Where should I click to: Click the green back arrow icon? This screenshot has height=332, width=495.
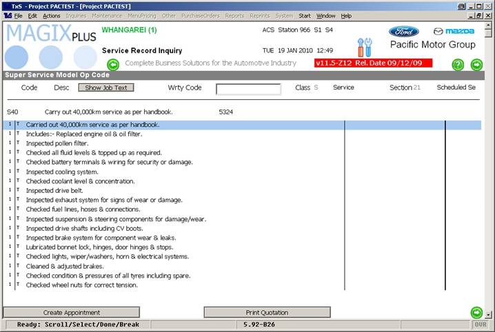coord(114,65)
